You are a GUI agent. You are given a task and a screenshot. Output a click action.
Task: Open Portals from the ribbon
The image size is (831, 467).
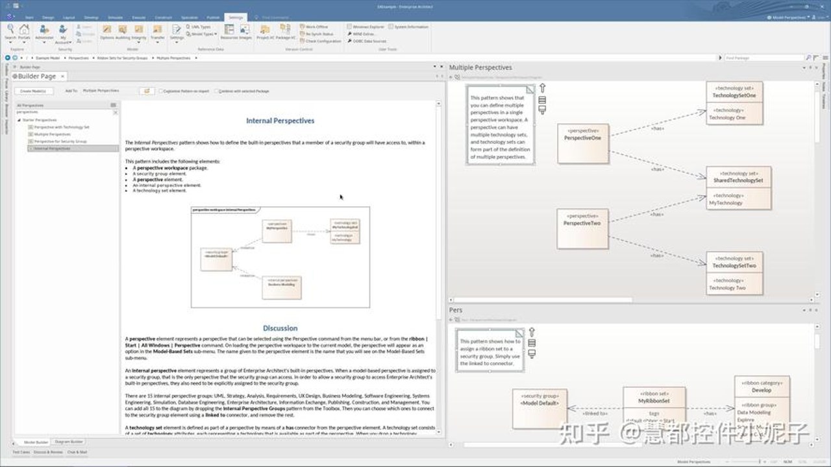click(x=24, y=32)
